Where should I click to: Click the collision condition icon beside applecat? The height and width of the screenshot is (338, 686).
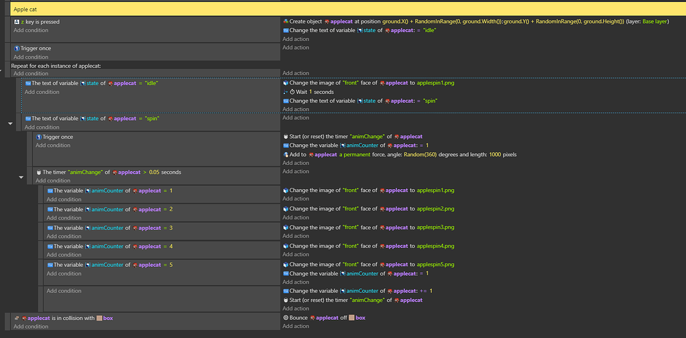click(x=17, y=318)
